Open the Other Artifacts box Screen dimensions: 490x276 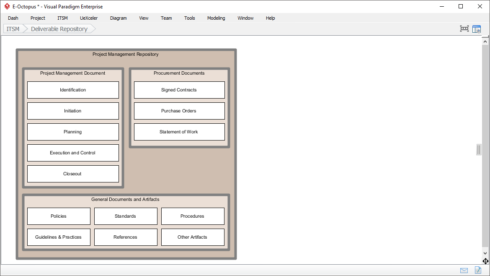pyautogui.click(x=193, y=237)
